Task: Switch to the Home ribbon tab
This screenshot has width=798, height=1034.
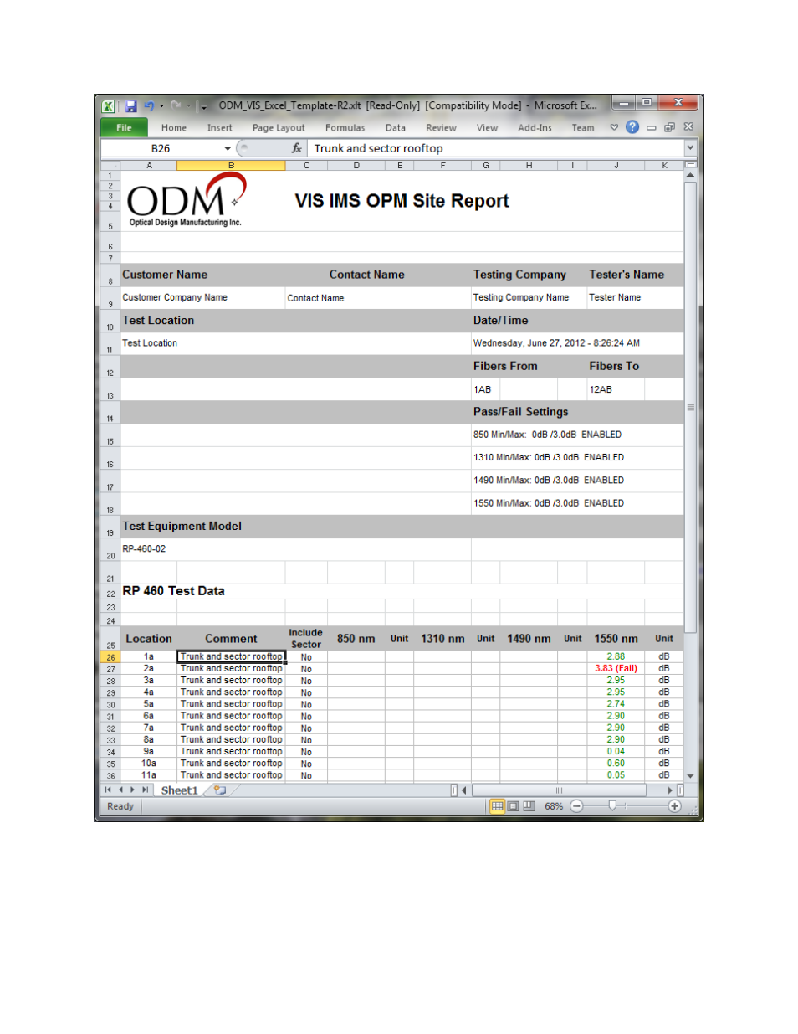Action: pos(174,128)
